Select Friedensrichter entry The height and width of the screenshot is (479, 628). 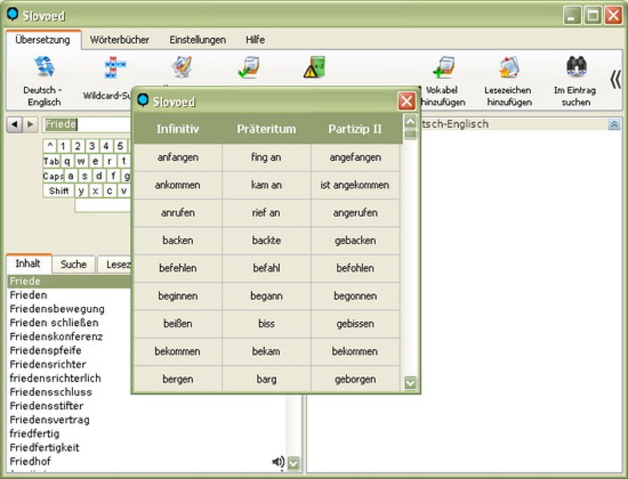click(47, 364)
